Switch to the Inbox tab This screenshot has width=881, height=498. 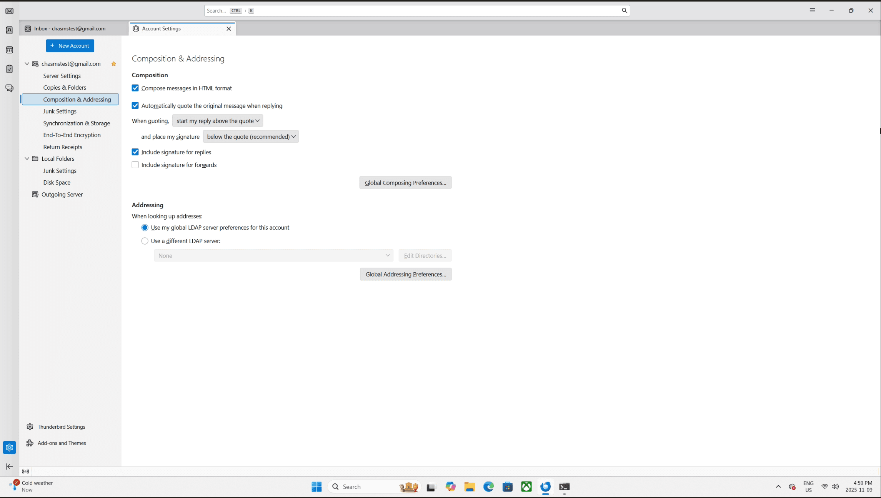click(69, 29)
